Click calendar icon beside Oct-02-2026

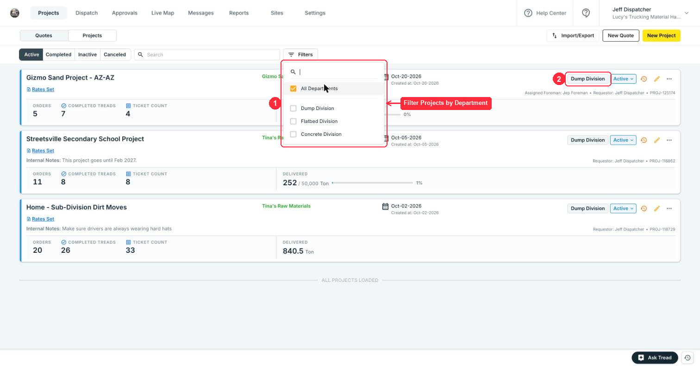point(385,207)
